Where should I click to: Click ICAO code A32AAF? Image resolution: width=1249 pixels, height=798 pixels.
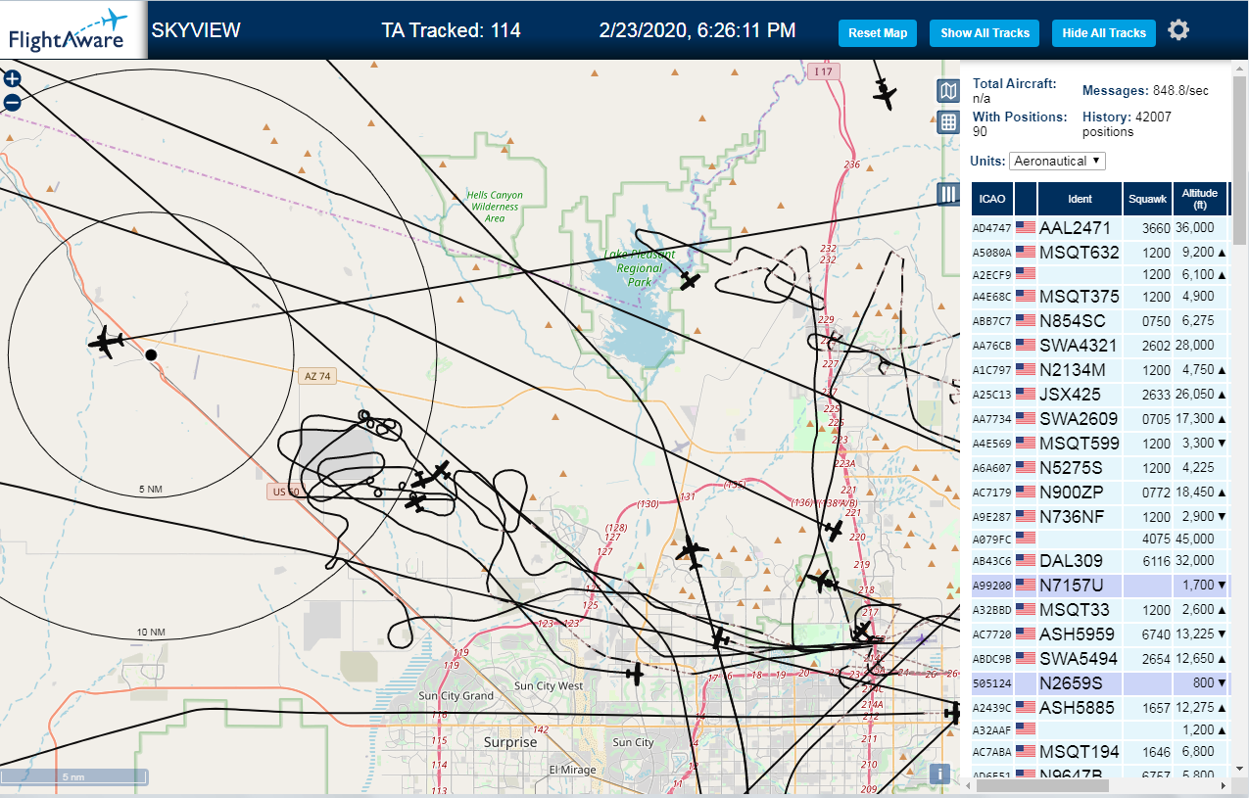[x=991, y=728]
